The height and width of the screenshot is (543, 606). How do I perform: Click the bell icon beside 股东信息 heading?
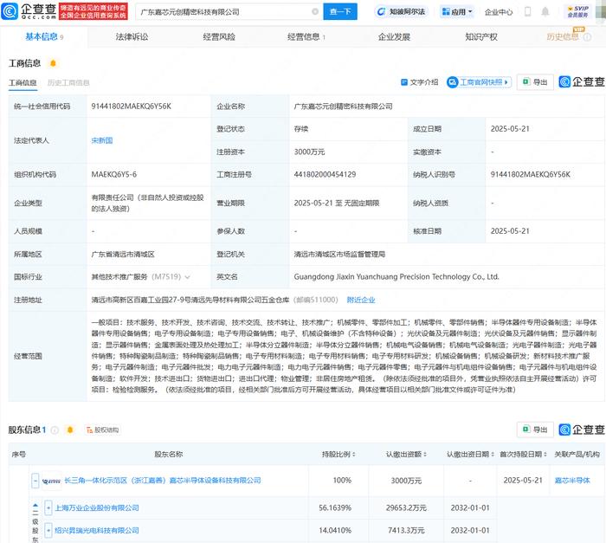click(x=70, y=430)
